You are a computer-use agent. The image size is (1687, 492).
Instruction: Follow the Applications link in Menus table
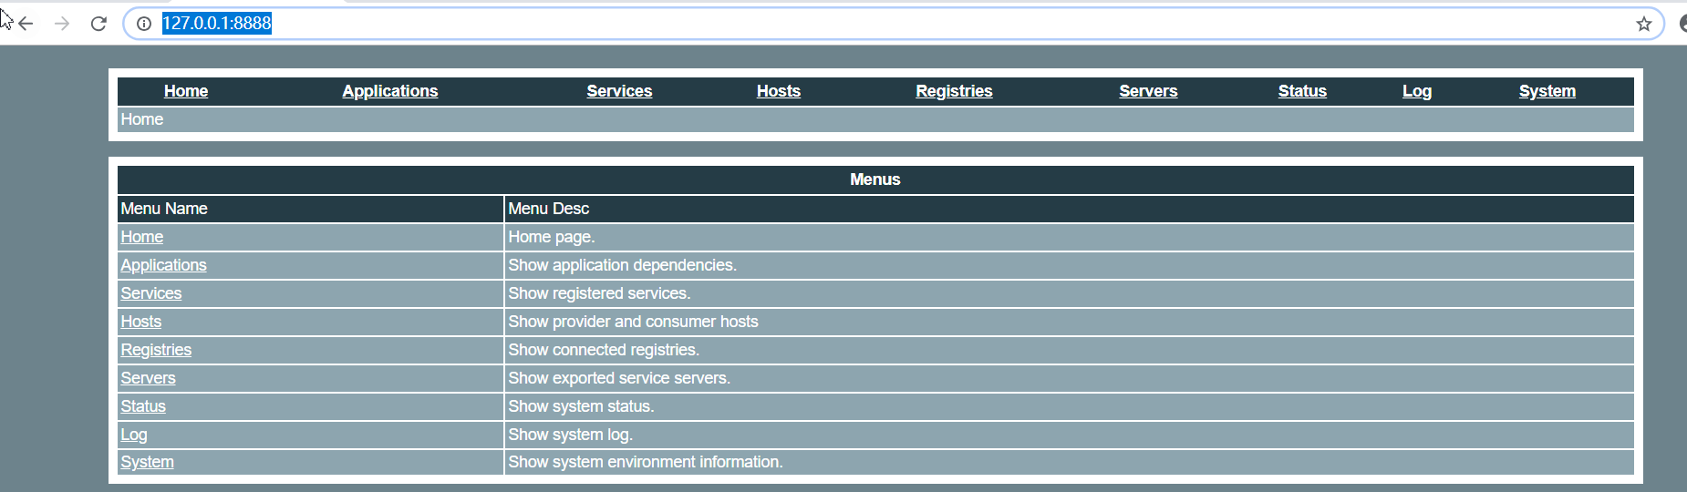[164, 265]
